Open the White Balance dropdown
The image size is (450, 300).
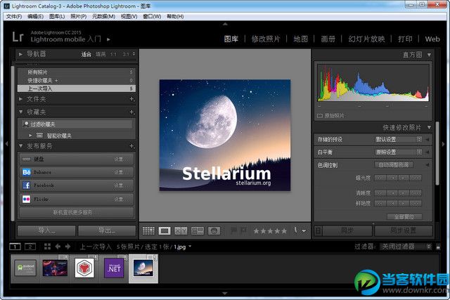[x=399, y=152]
